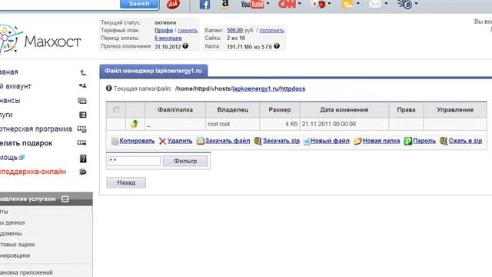Open the parent directory '..' entry
The width and height of the screenshot is (492, 277).
point(148,125)
